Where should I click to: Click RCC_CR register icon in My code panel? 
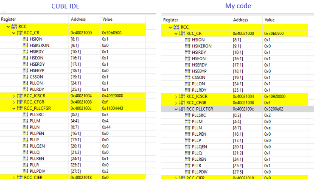tap(182, 34)
